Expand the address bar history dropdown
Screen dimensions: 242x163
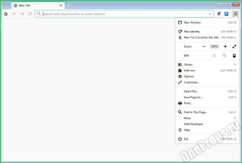click(x=210, y=14)
